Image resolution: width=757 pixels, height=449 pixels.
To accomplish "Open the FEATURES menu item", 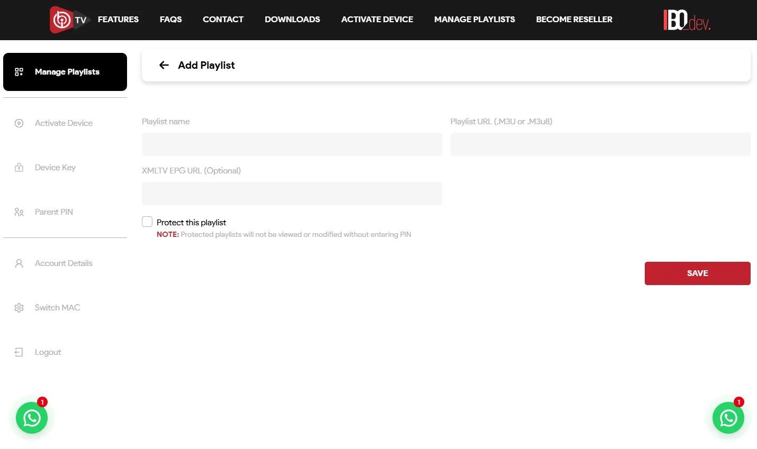I will coord(118,19).
